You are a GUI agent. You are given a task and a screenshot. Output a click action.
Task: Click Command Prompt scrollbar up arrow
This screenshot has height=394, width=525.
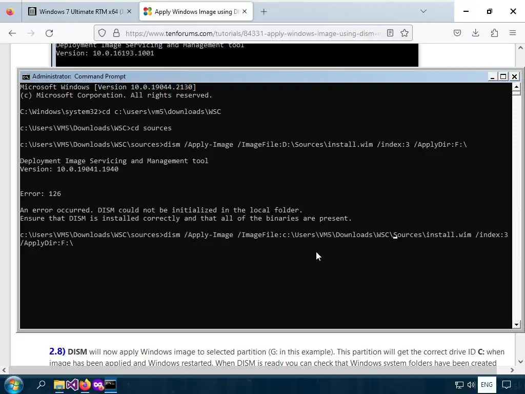pos(516,87)
